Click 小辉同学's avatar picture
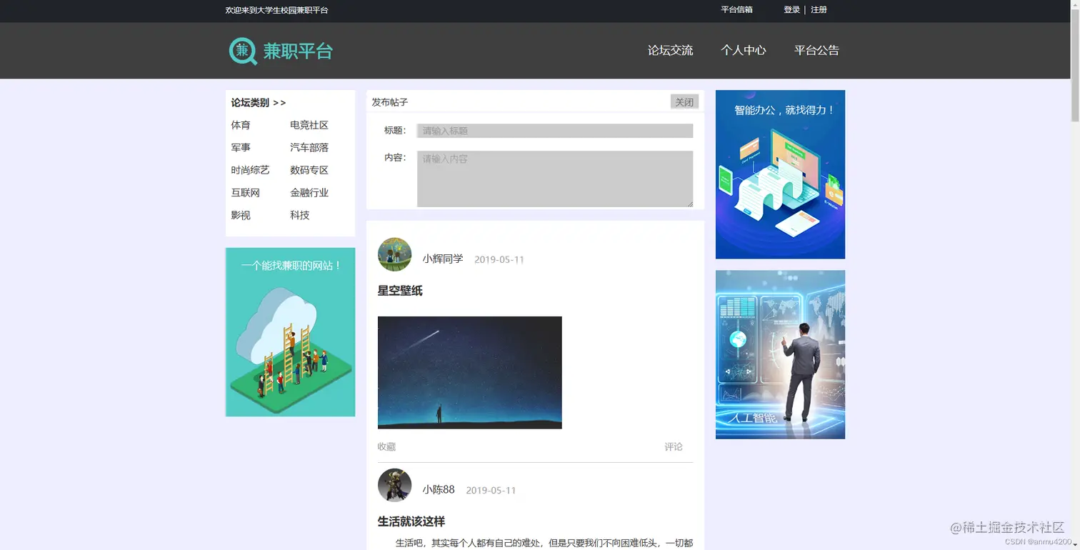 click(395, 254)
